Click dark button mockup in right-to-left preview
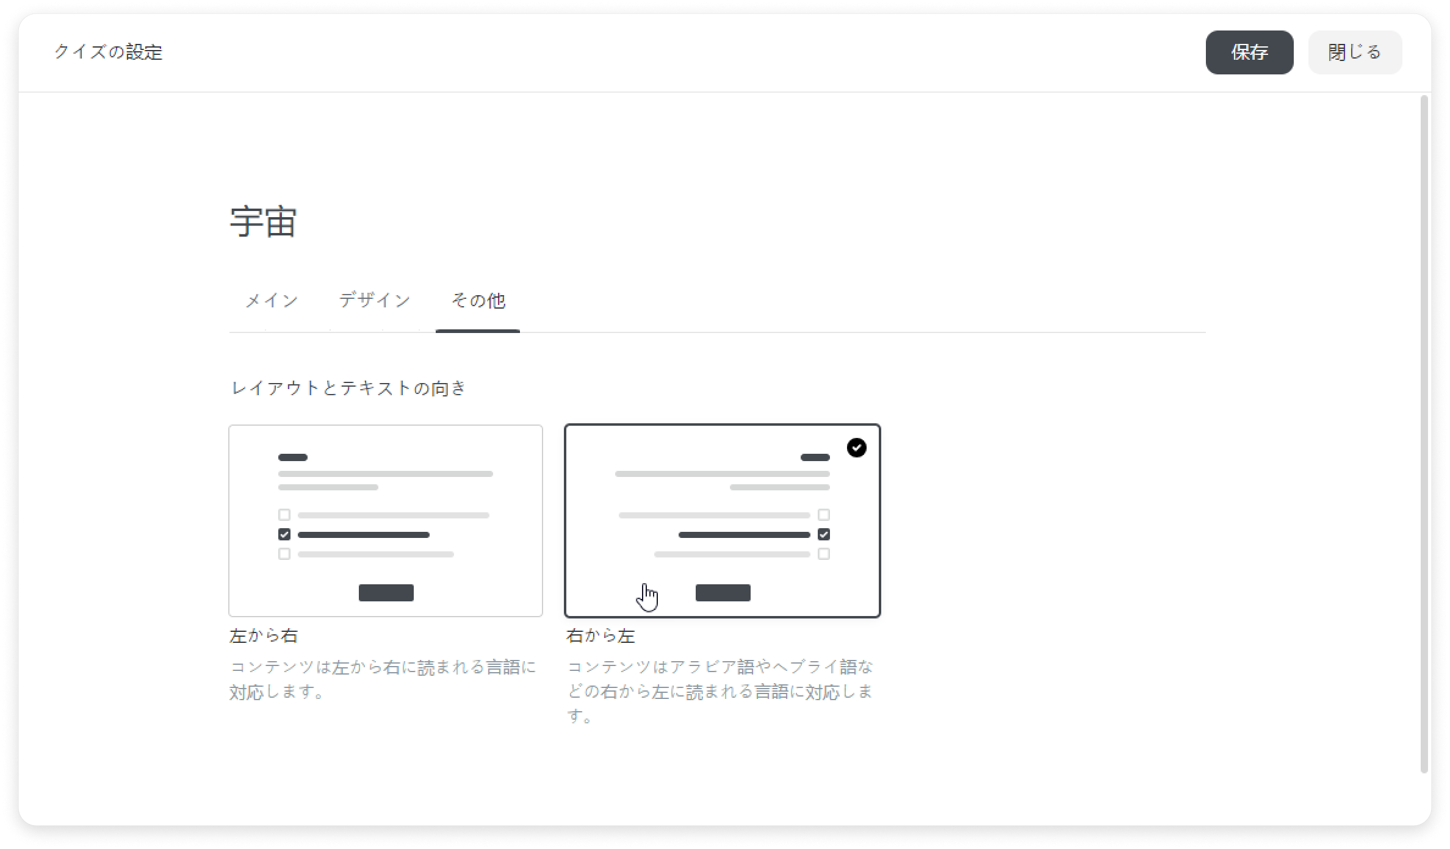Viewport: 1450px width, 849px height. tap(723, 593)
